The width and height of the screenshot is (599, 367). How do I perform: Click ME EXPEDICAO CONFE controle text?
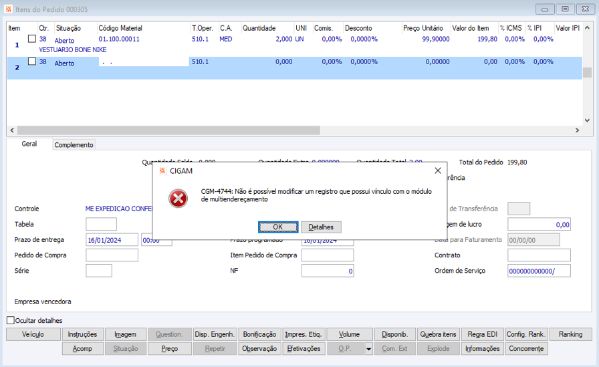[x=118, y=209]
